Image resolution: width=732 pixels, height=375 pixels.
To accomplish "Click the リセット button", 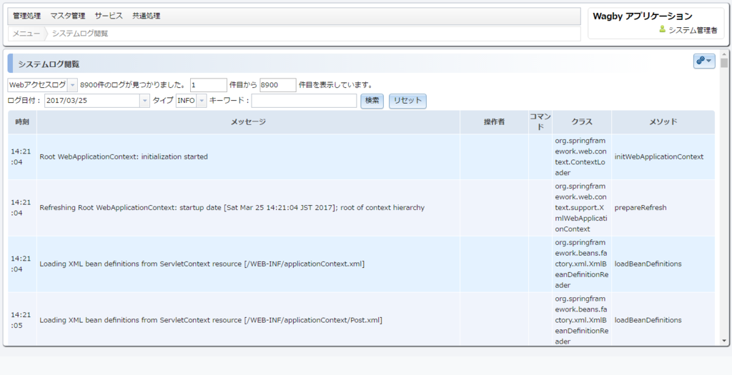I will tap(407, 101).
